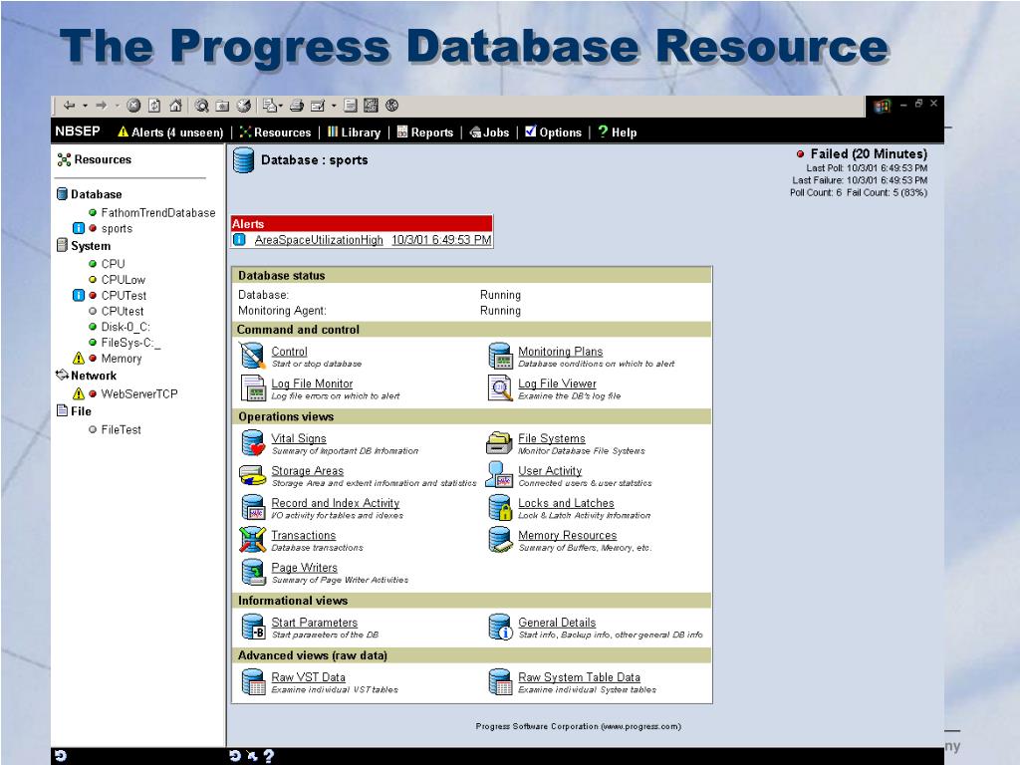1020x765 pixels.
Task: Open the Log File Monitor link
Action: click(x=312, y=383)
